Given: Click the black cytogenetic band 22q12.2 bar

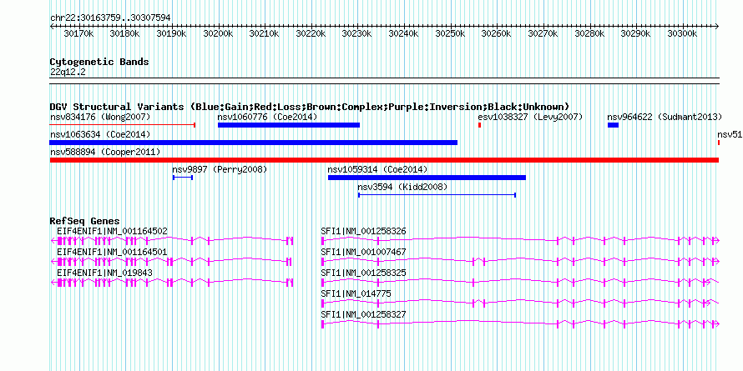Looking at the screenshot, I should (x=384, y=80).
